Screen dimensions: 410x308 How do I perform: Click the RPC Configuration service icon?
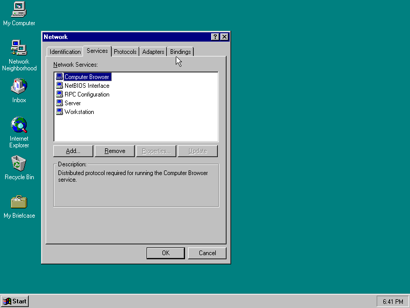(x=59, y=94)
